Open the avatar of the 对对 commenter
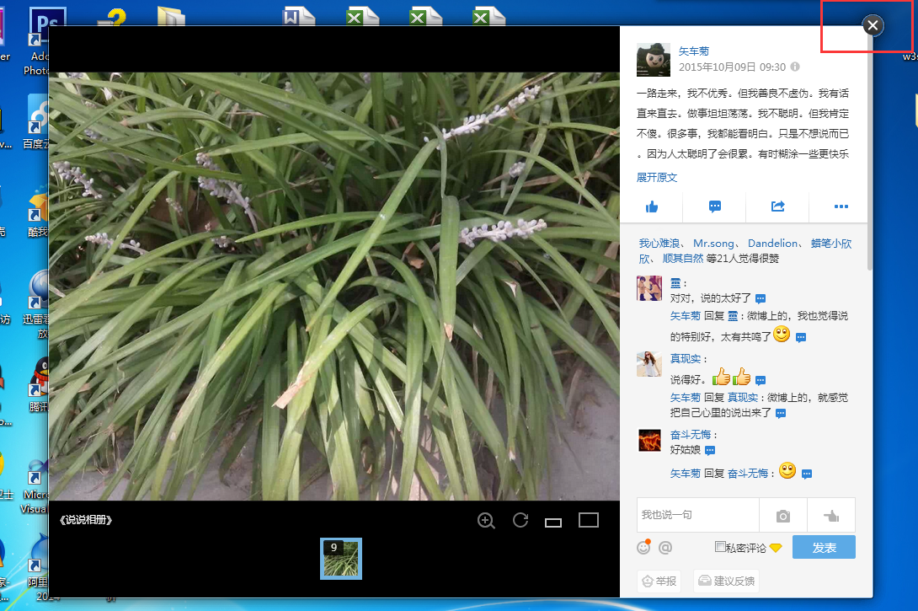918x611 pixels. 649,288
